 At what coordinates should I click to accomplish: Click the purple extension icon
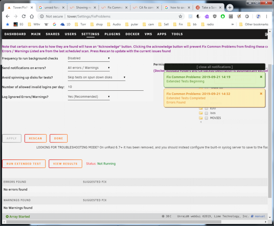point(207,16)
